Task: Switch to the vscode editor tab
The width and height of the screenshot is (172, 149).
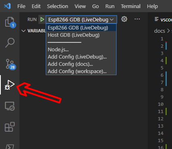Action: pyautogui.click(x=163, y=20)
